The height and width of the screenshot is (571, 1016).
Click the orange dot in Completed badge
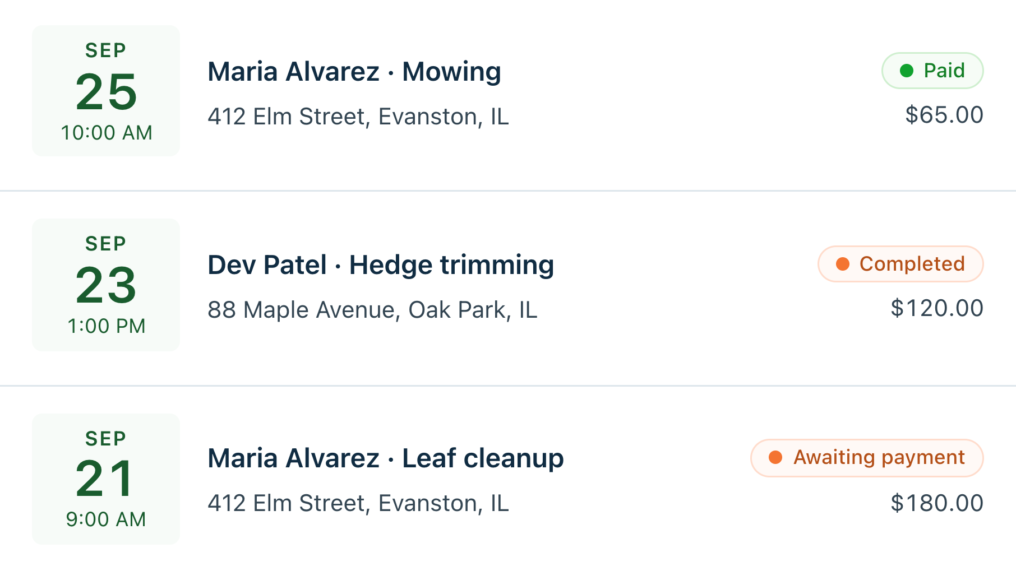click(843, 264)
